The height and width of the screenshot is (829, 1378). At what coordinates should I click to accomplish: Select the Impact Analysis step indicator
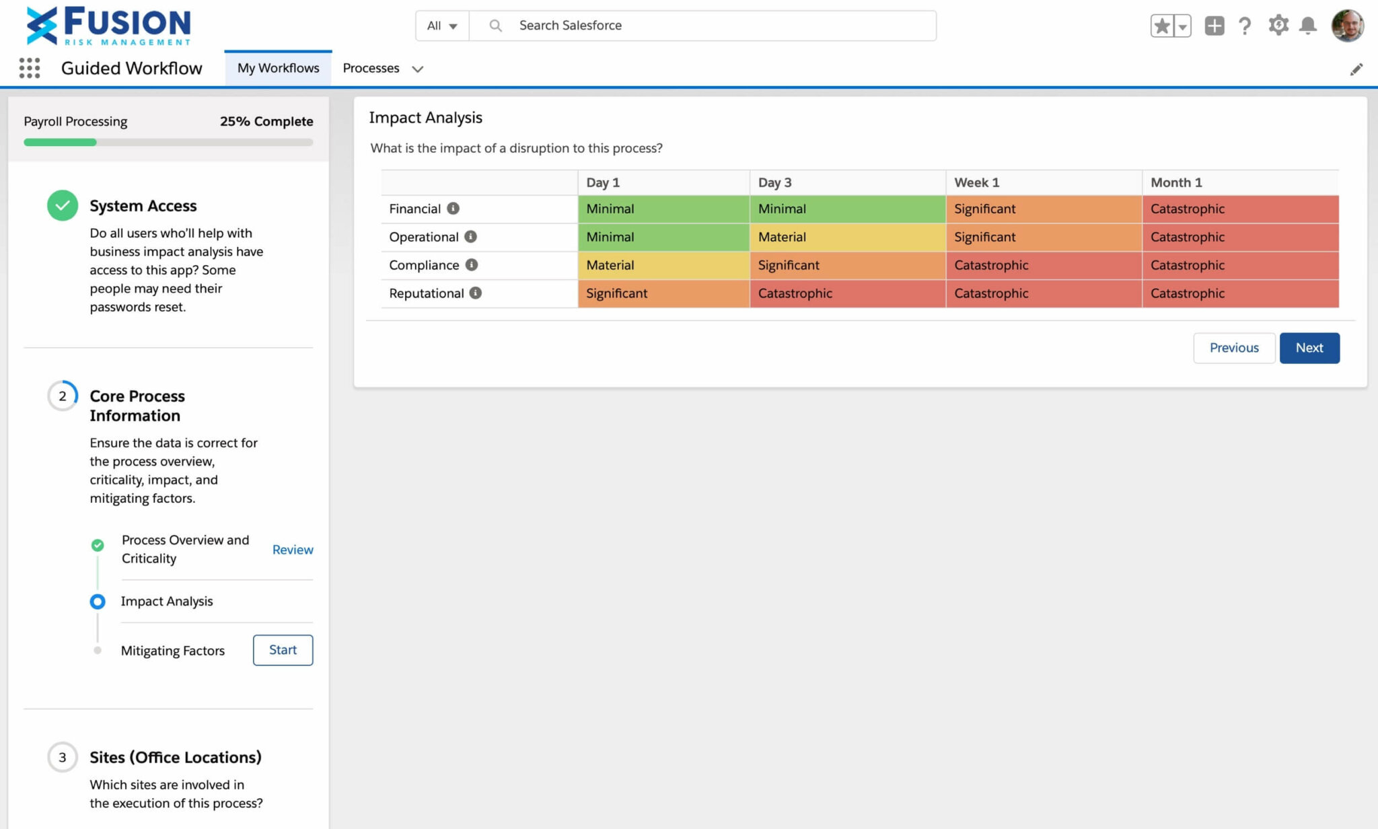(98, 601)
